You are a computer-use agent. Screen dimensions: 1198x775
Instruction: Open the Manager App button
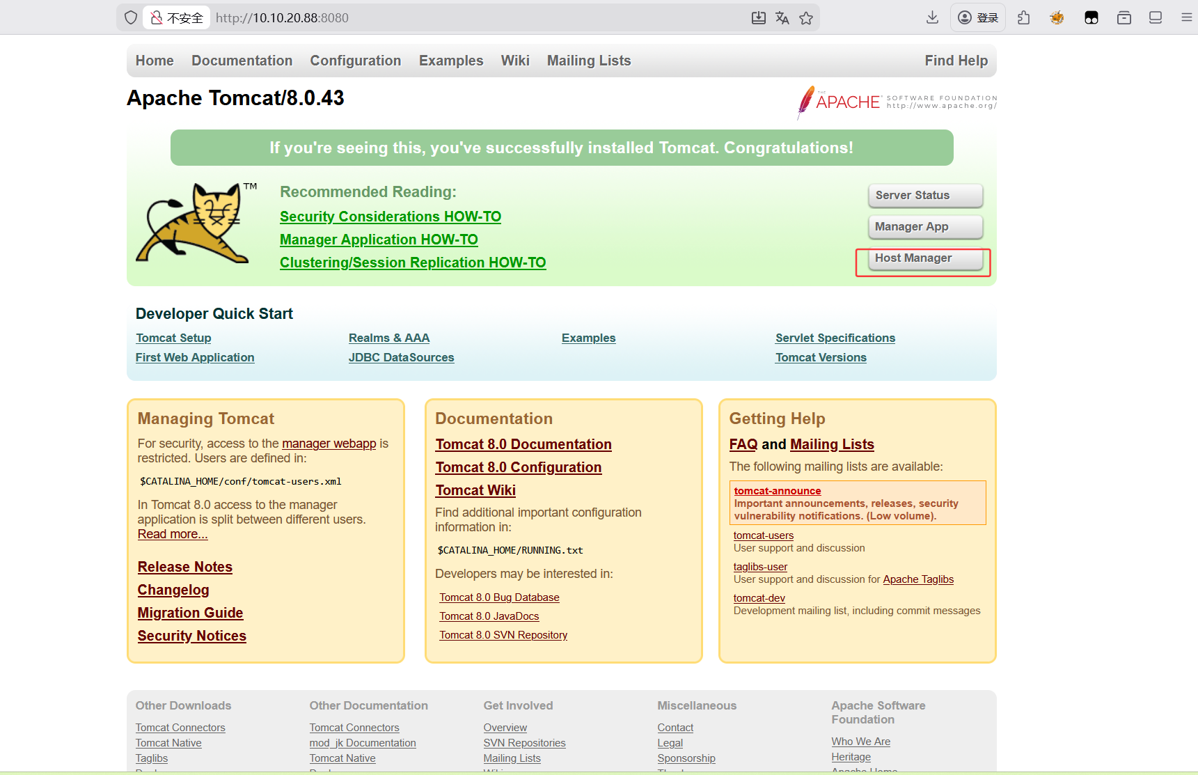pyautogui.click(x=924, y=227)
